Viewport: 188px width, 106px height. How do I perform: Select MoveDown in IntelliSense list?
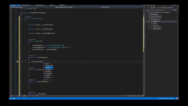click(x=48, y=69)
